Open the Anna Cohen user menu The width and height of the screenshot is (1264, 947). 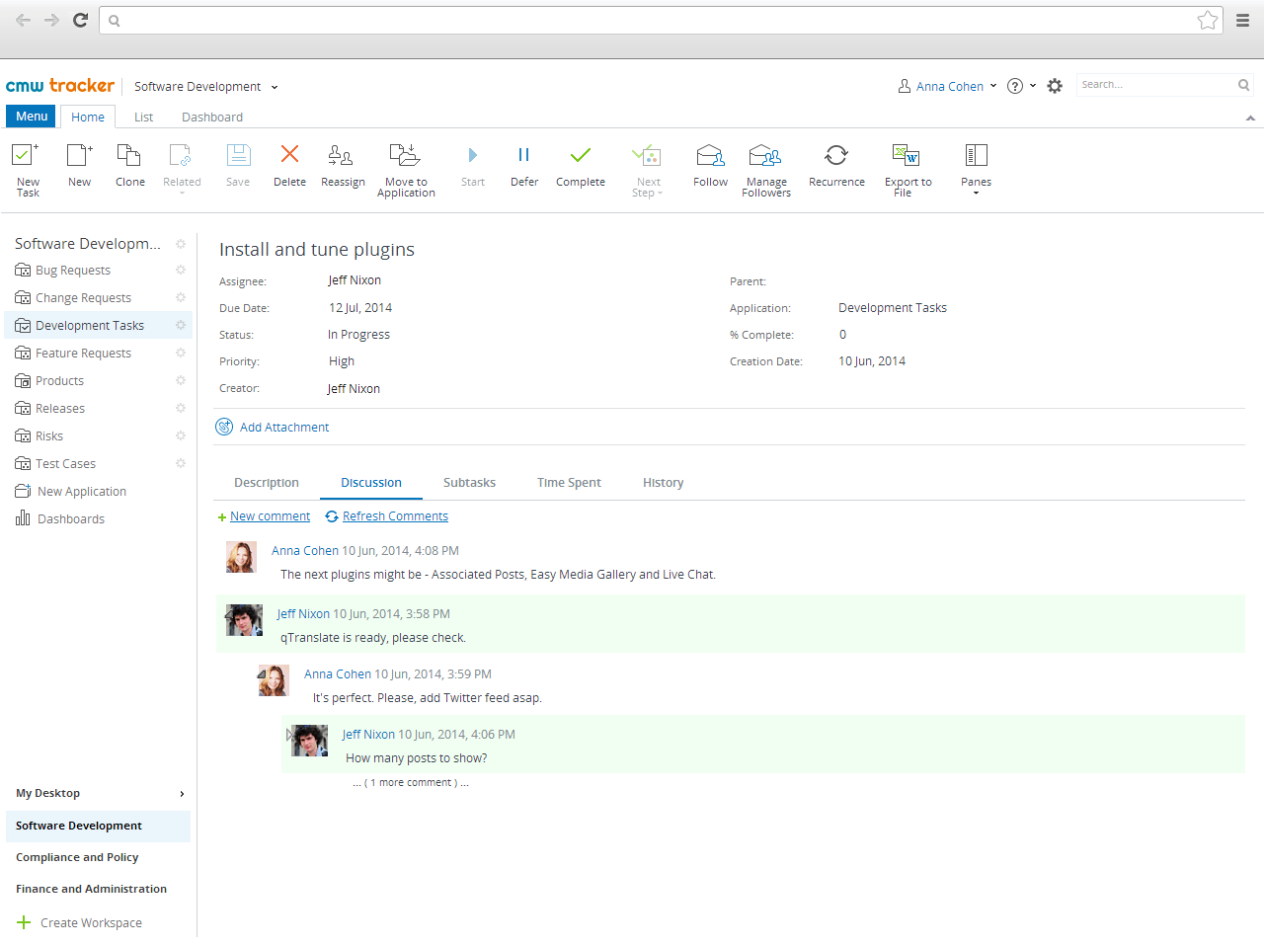pos(948,87)
